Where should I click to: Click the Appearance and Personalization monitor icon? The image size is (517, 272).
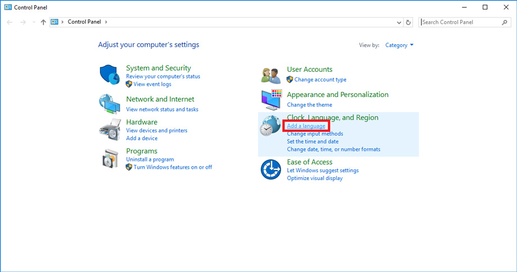coord(271,99)
